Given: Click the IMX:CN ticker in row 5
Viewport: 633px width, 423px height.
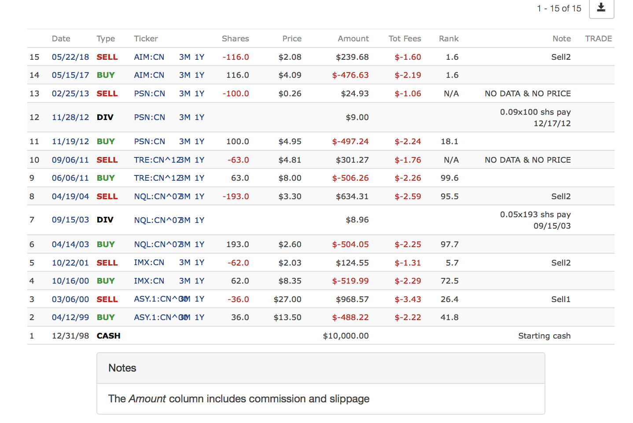Looking at the screenshot, I should [x=149, y=263].
